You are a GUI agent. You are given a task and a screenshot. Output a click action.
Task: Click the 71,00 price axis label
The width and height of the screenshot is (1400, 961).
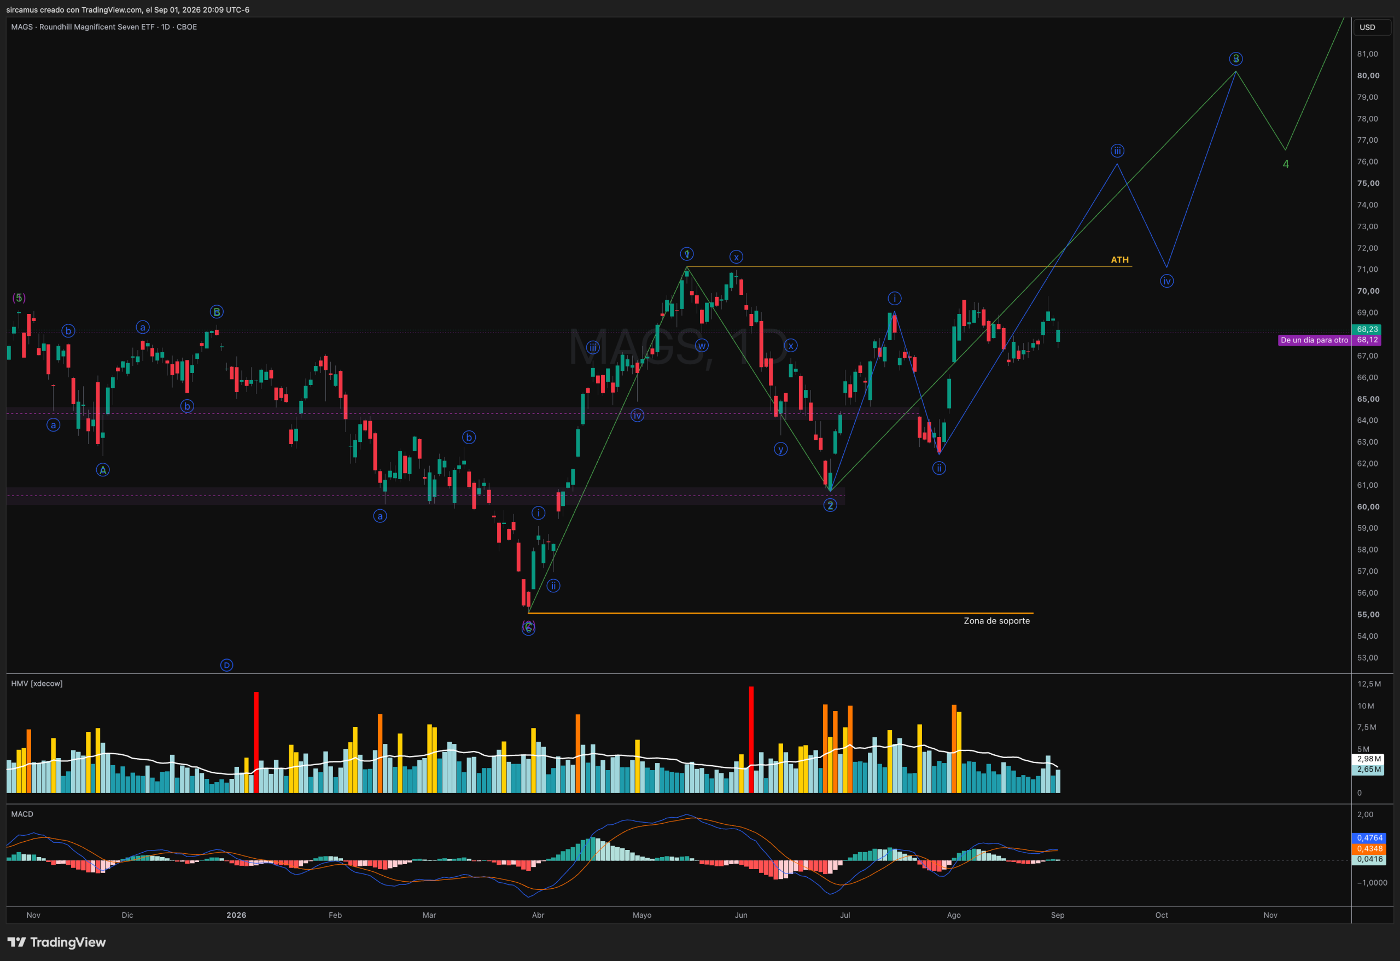[1368, 269]
